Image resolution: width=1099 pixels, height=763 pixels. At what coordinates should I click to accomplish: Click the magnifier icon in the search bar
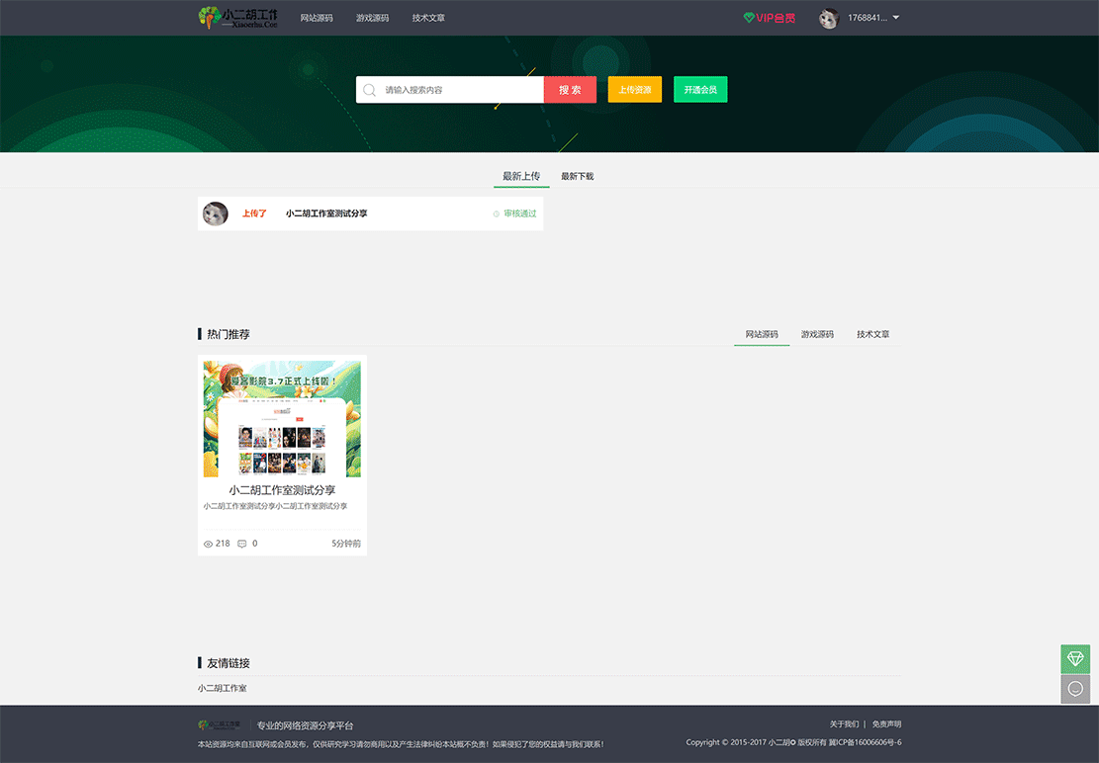pyautogui.click(x=369, y=89)
